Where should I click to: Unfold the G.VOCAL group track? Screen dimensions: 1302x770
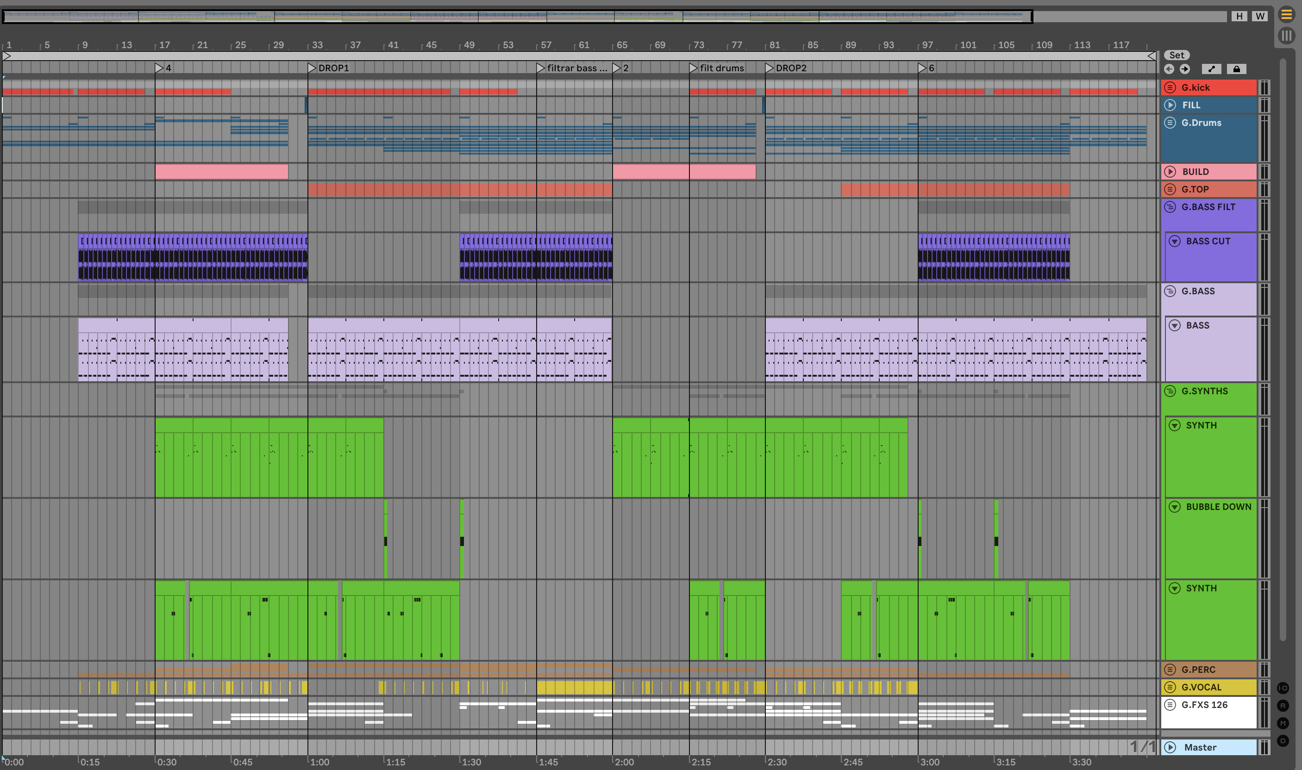click(1170, 687)
